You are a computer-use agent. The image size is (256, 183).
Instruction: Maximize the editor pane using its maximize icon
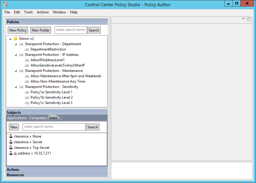249,19
